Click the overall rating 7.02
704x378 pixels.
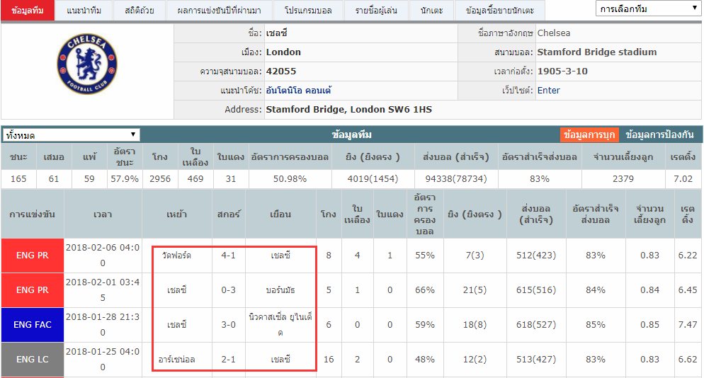tap(683, 178)
